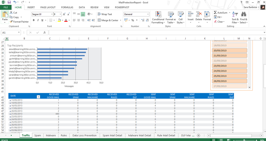Click the AutoSum sigma icon
The height and width of the screenshot is (141, 266).
[215, 13]
